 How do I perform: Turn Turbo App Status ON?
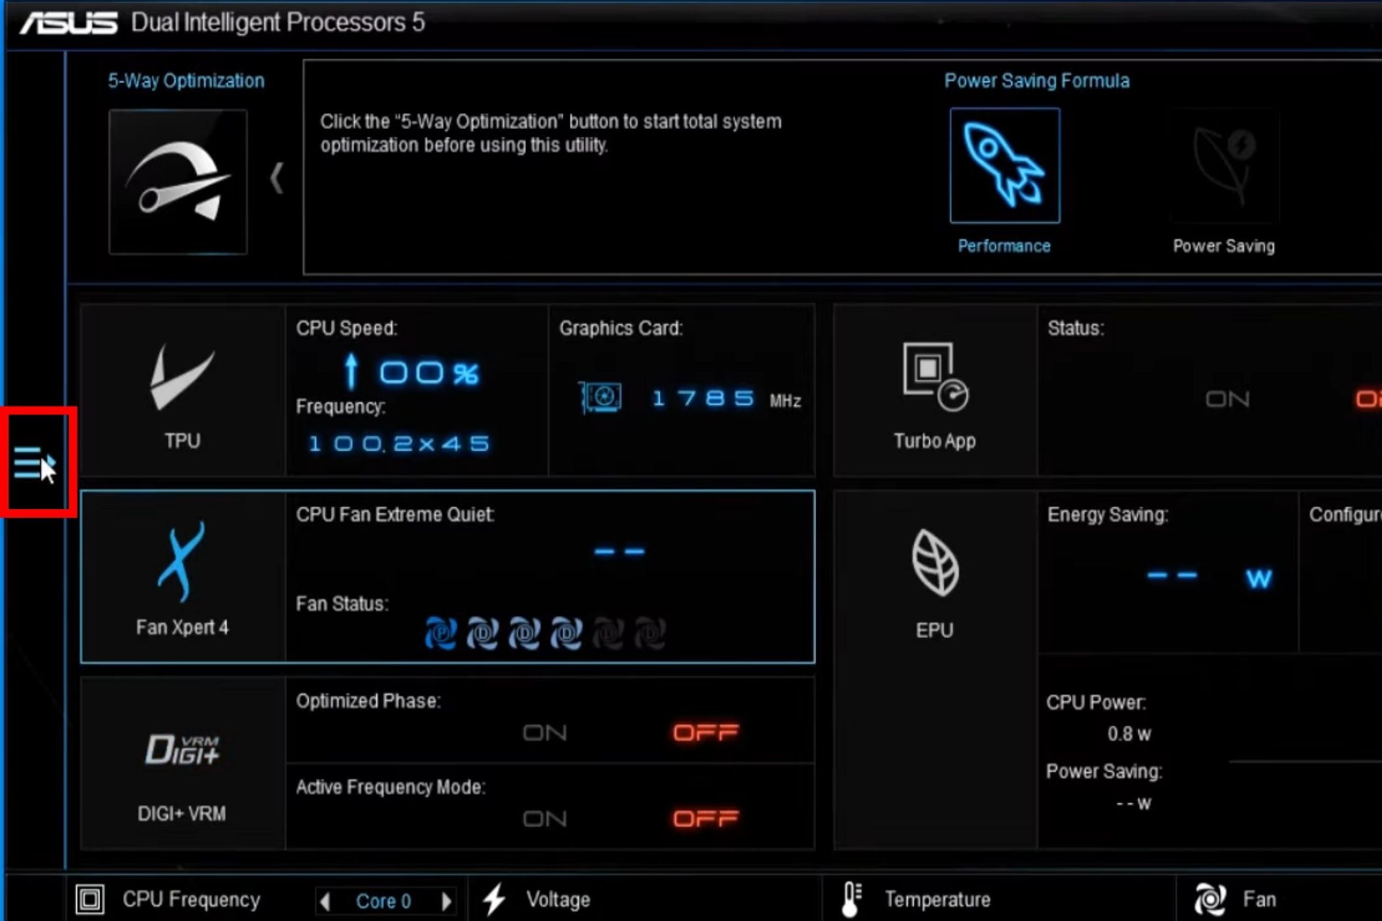coord(1227,399)
